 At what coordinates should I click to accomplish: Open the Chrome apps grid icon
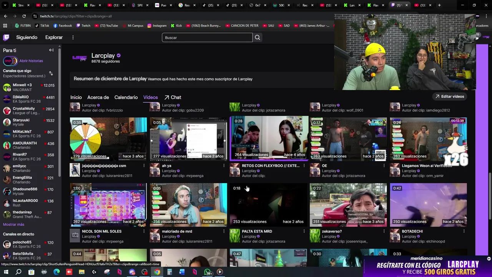(x=5, y=25)
